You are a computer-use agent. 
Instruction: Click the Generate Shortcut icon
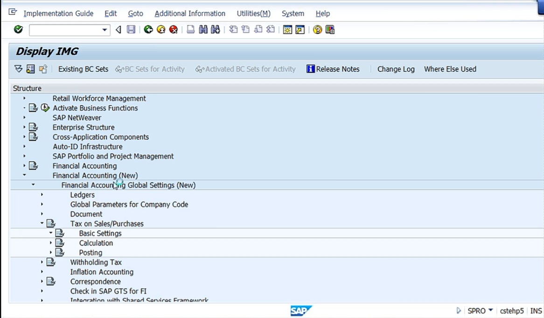point(300,29)
